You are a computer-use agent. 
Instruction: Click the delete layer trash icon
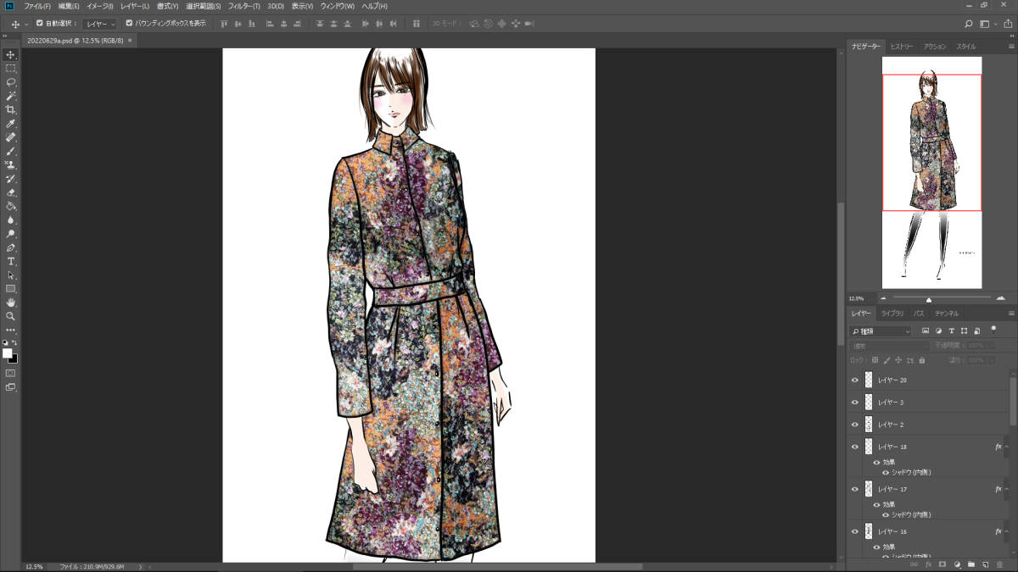pyautogui.click(x=999, y=564)
